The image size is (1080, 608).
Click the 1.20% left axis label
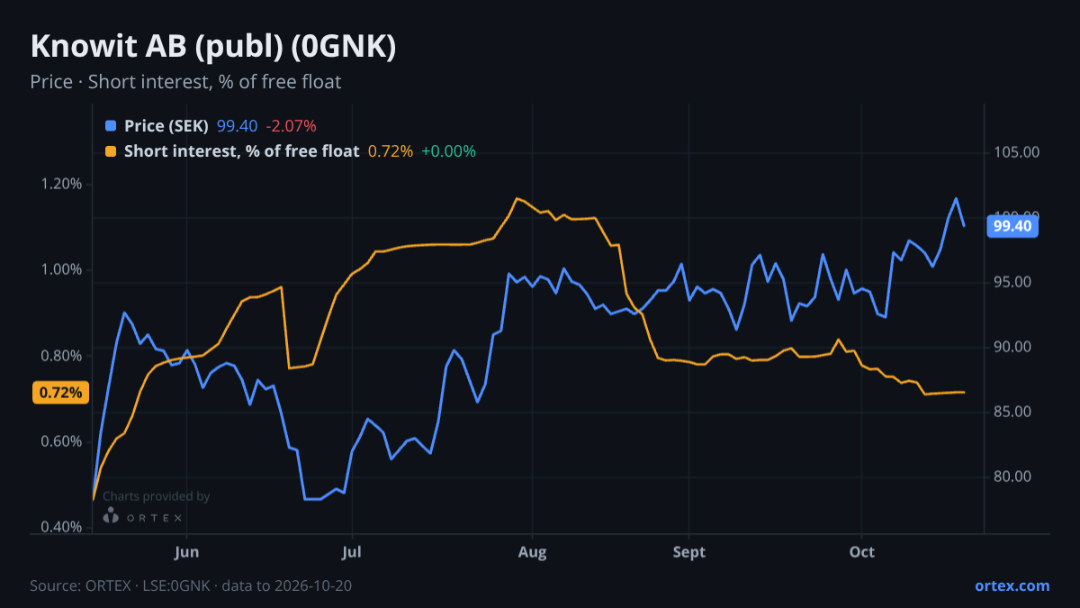pyautogui.click(x=63, y=184)
